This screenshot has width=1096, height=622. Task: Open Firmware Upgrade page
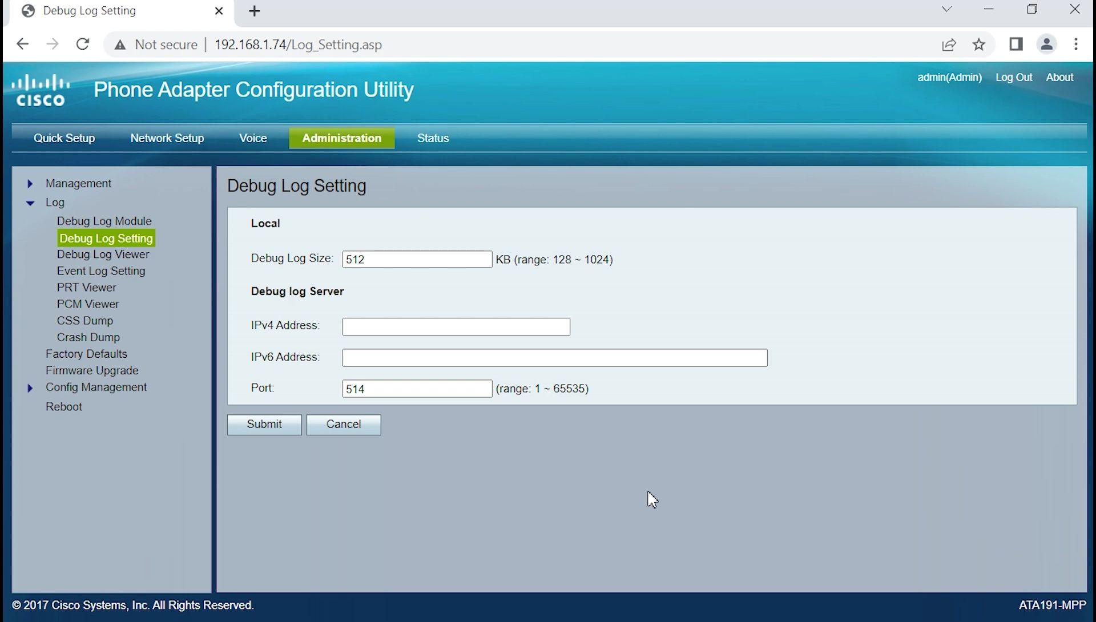(92, 370)
